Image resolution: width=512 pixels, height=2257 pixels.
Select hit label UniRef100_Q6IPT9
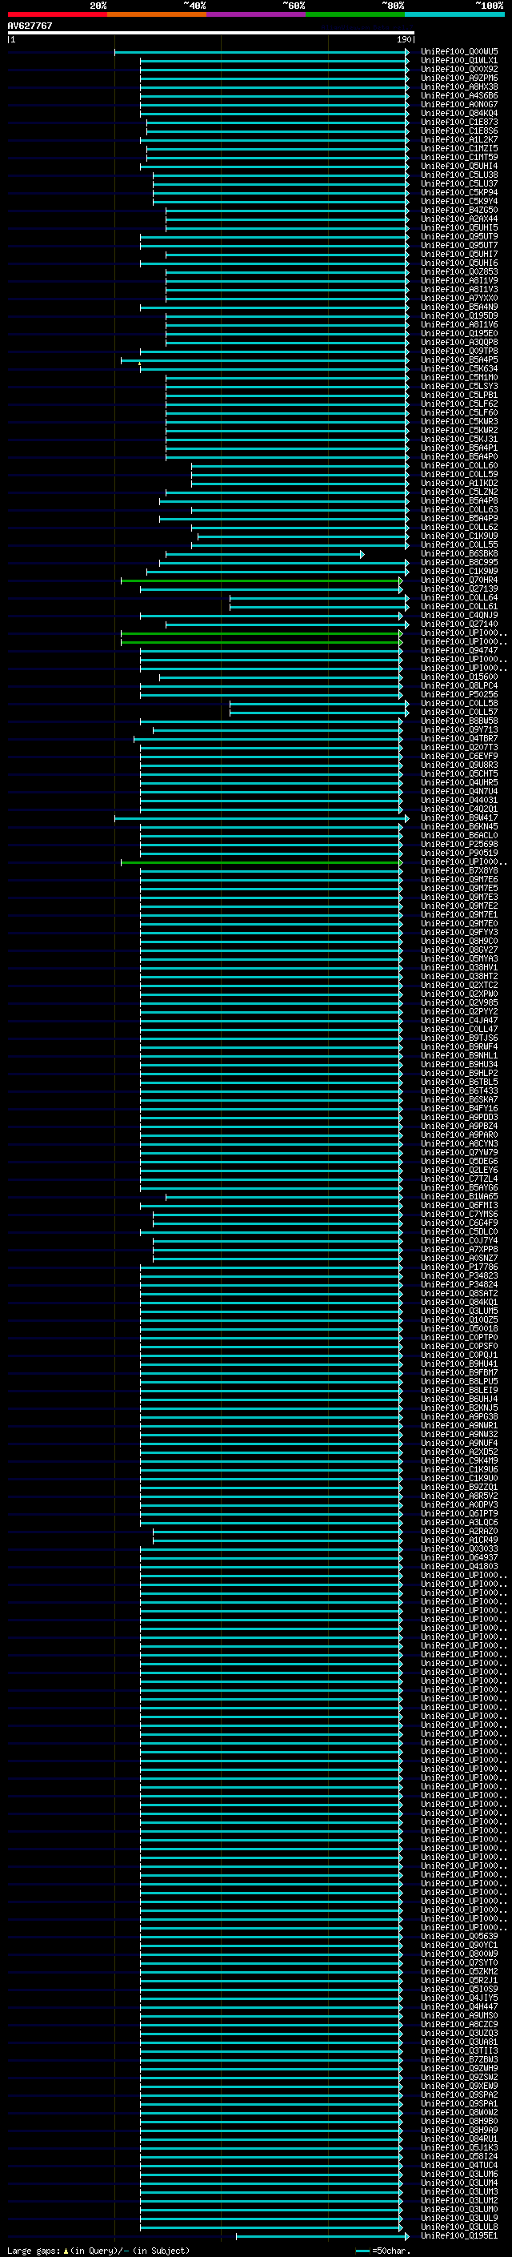click(459, 1513)
